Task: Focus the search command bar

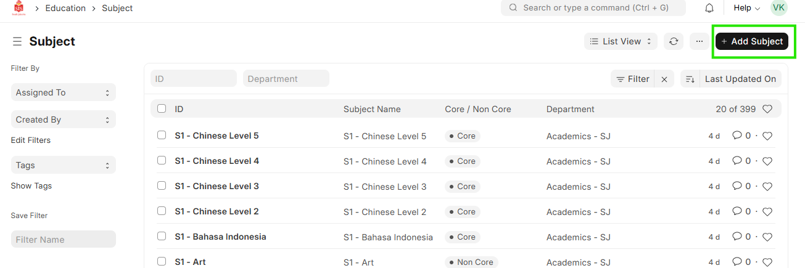Action: pos(593,8)
